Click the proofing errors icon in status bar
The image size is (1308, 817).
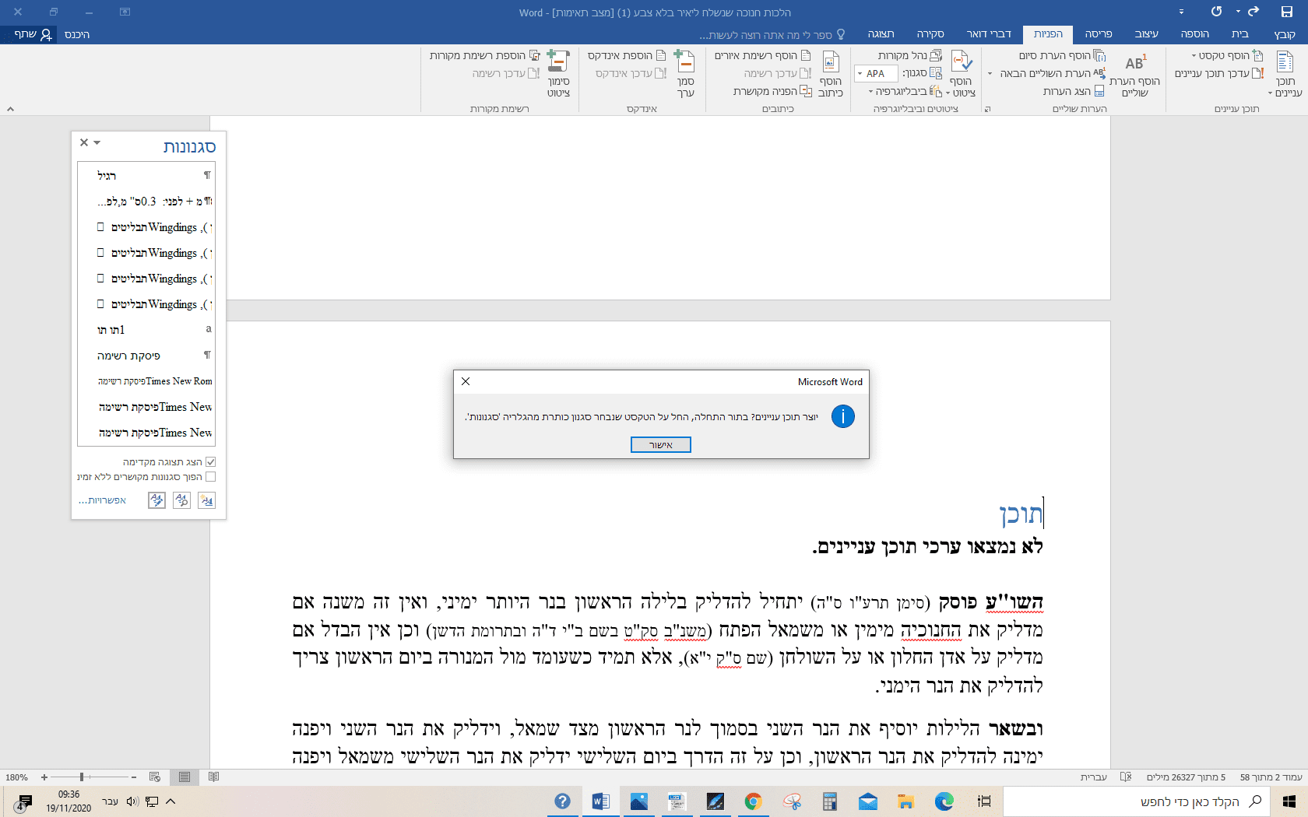(x=1125, y=777)
